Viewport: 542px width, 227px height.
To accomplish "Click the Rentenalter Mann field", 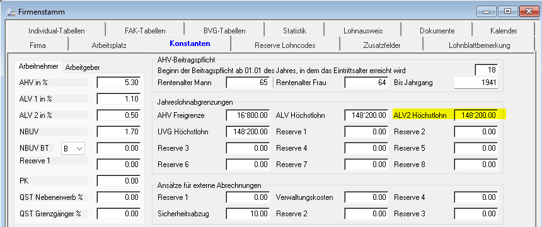I will 248,83.
